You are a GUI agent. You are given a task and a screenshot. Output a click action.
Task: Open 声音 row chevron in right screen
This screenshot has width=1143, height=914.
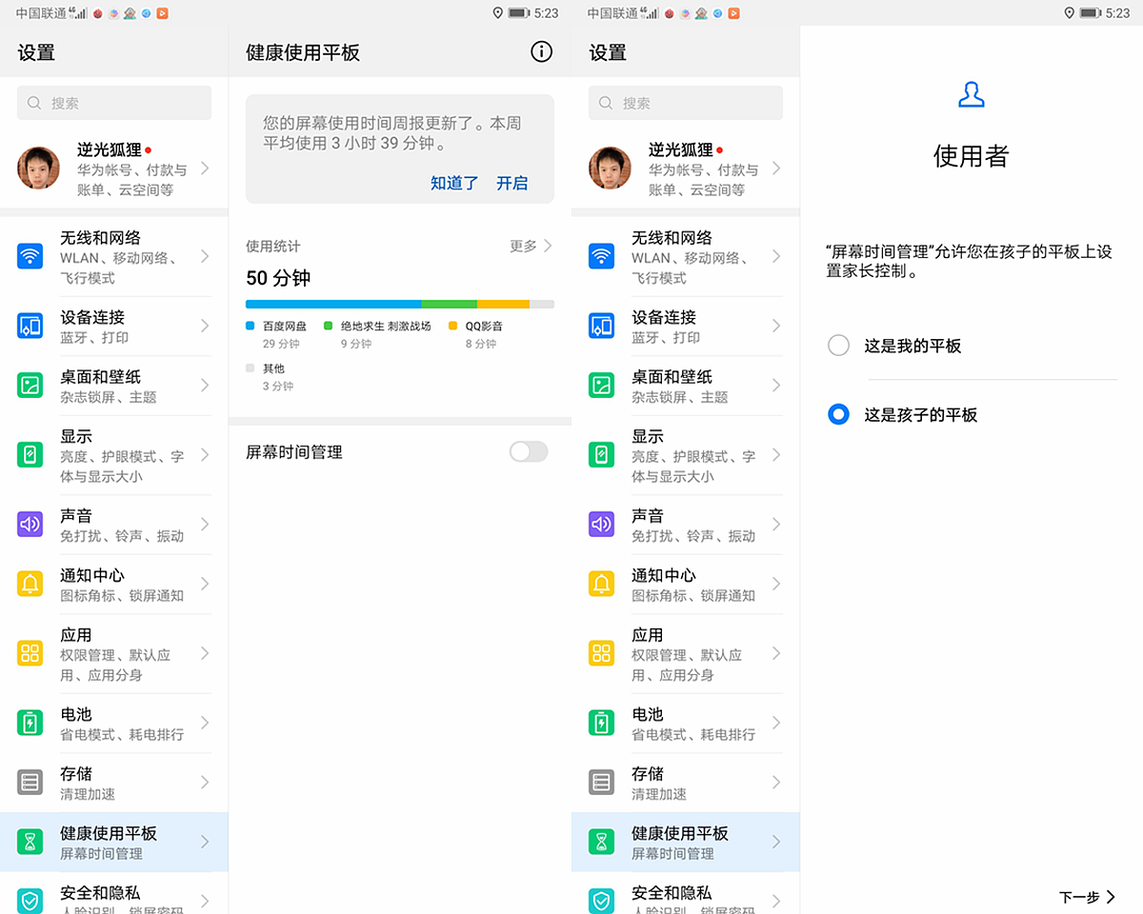(776, 524)
